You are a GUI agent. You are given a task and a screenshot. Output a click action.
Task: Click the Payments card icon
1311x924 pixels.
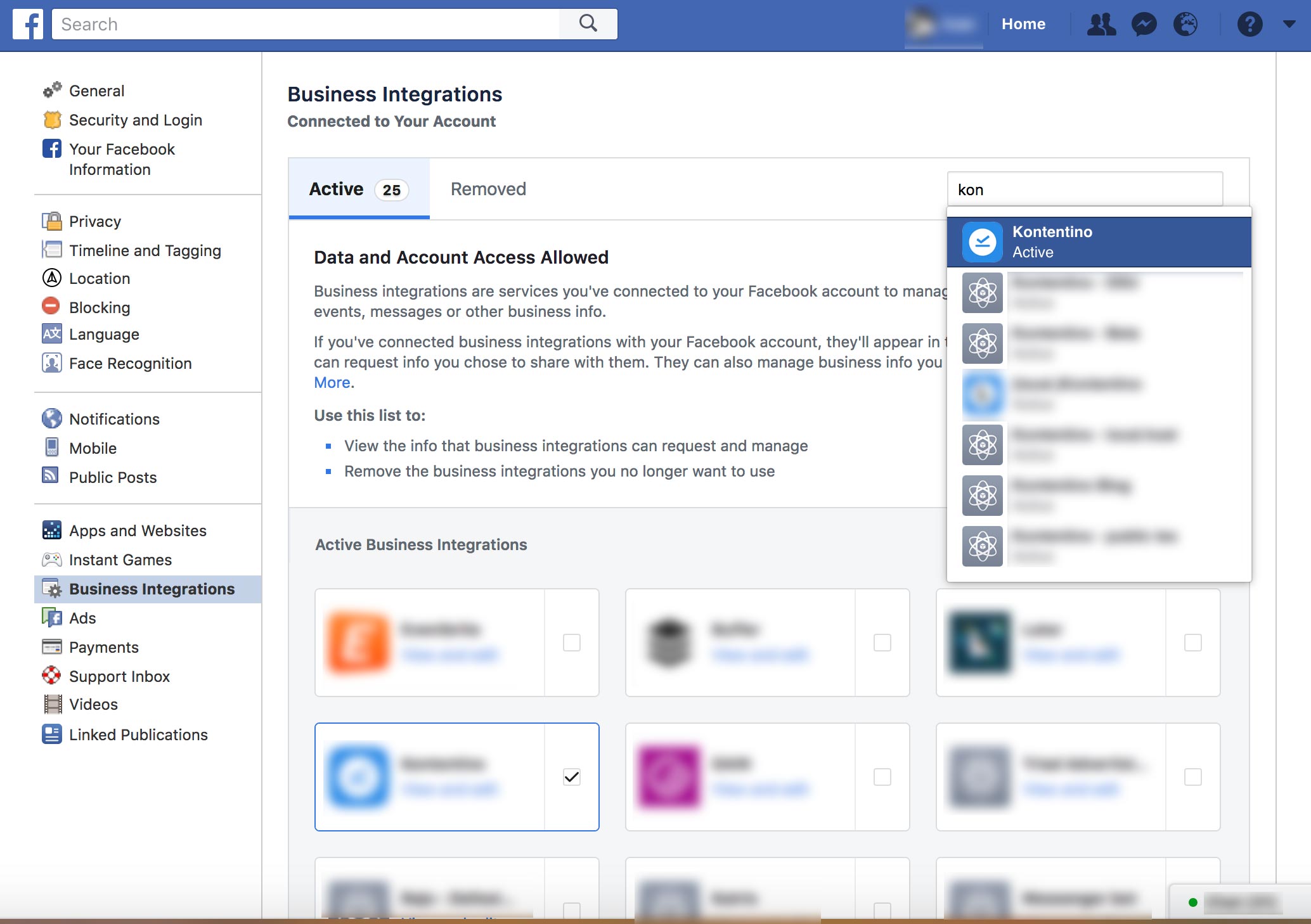(x=52, y=646)
